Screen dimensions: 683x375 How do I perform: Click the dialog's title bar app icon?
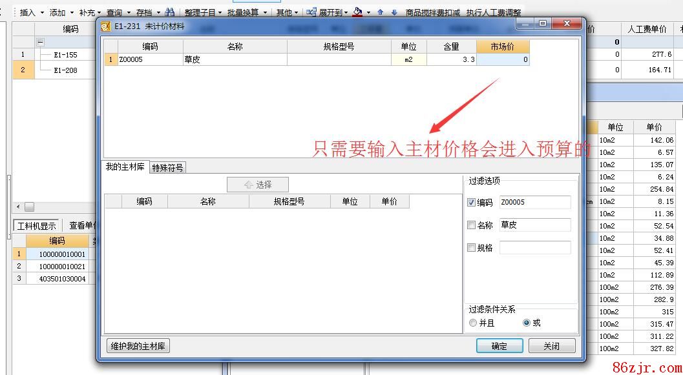[105, 26]
